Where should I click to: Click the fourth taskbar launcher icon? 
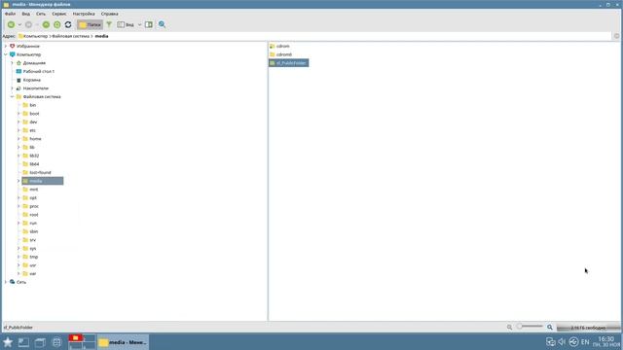(x=56, y=342)
